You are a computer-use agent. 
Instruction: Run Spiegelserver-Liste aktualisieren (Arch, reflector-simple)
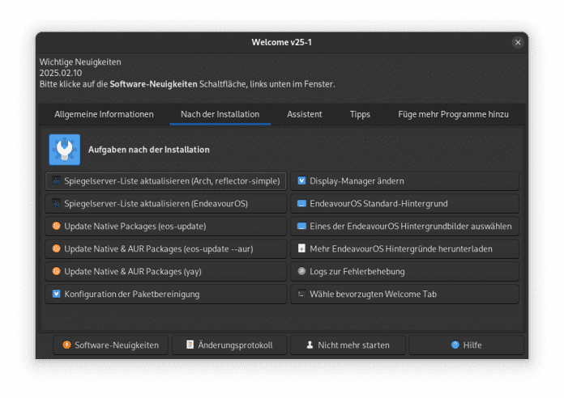166,181
